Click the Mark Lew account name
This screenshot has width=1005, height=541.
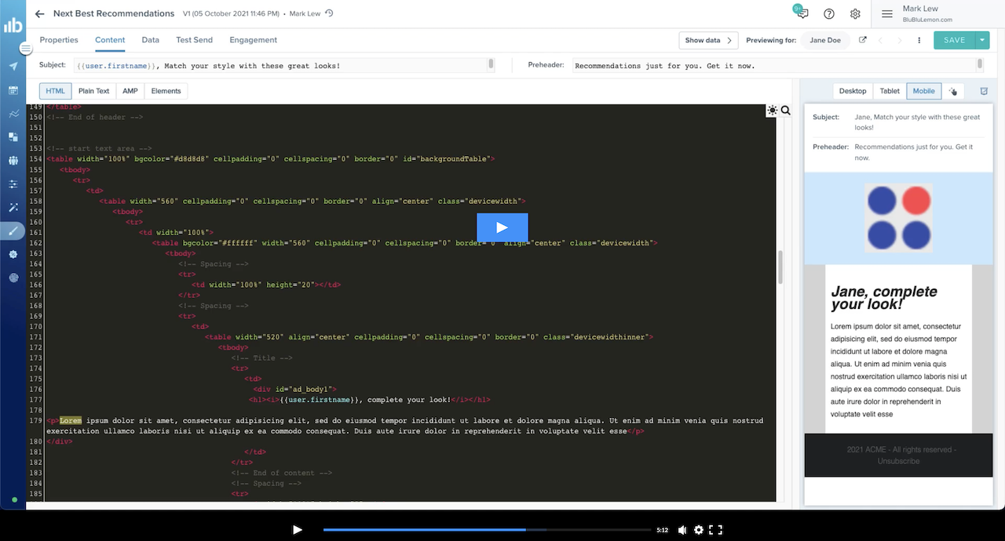[919, 9]
